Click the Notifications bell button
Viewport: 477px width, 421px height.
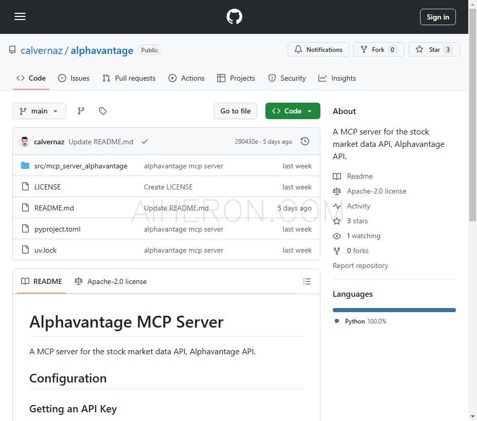pyautogui.click(x=318, y=50)
